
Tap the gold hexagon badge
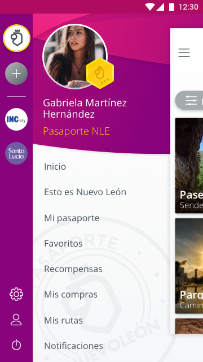tap(100, 73)
